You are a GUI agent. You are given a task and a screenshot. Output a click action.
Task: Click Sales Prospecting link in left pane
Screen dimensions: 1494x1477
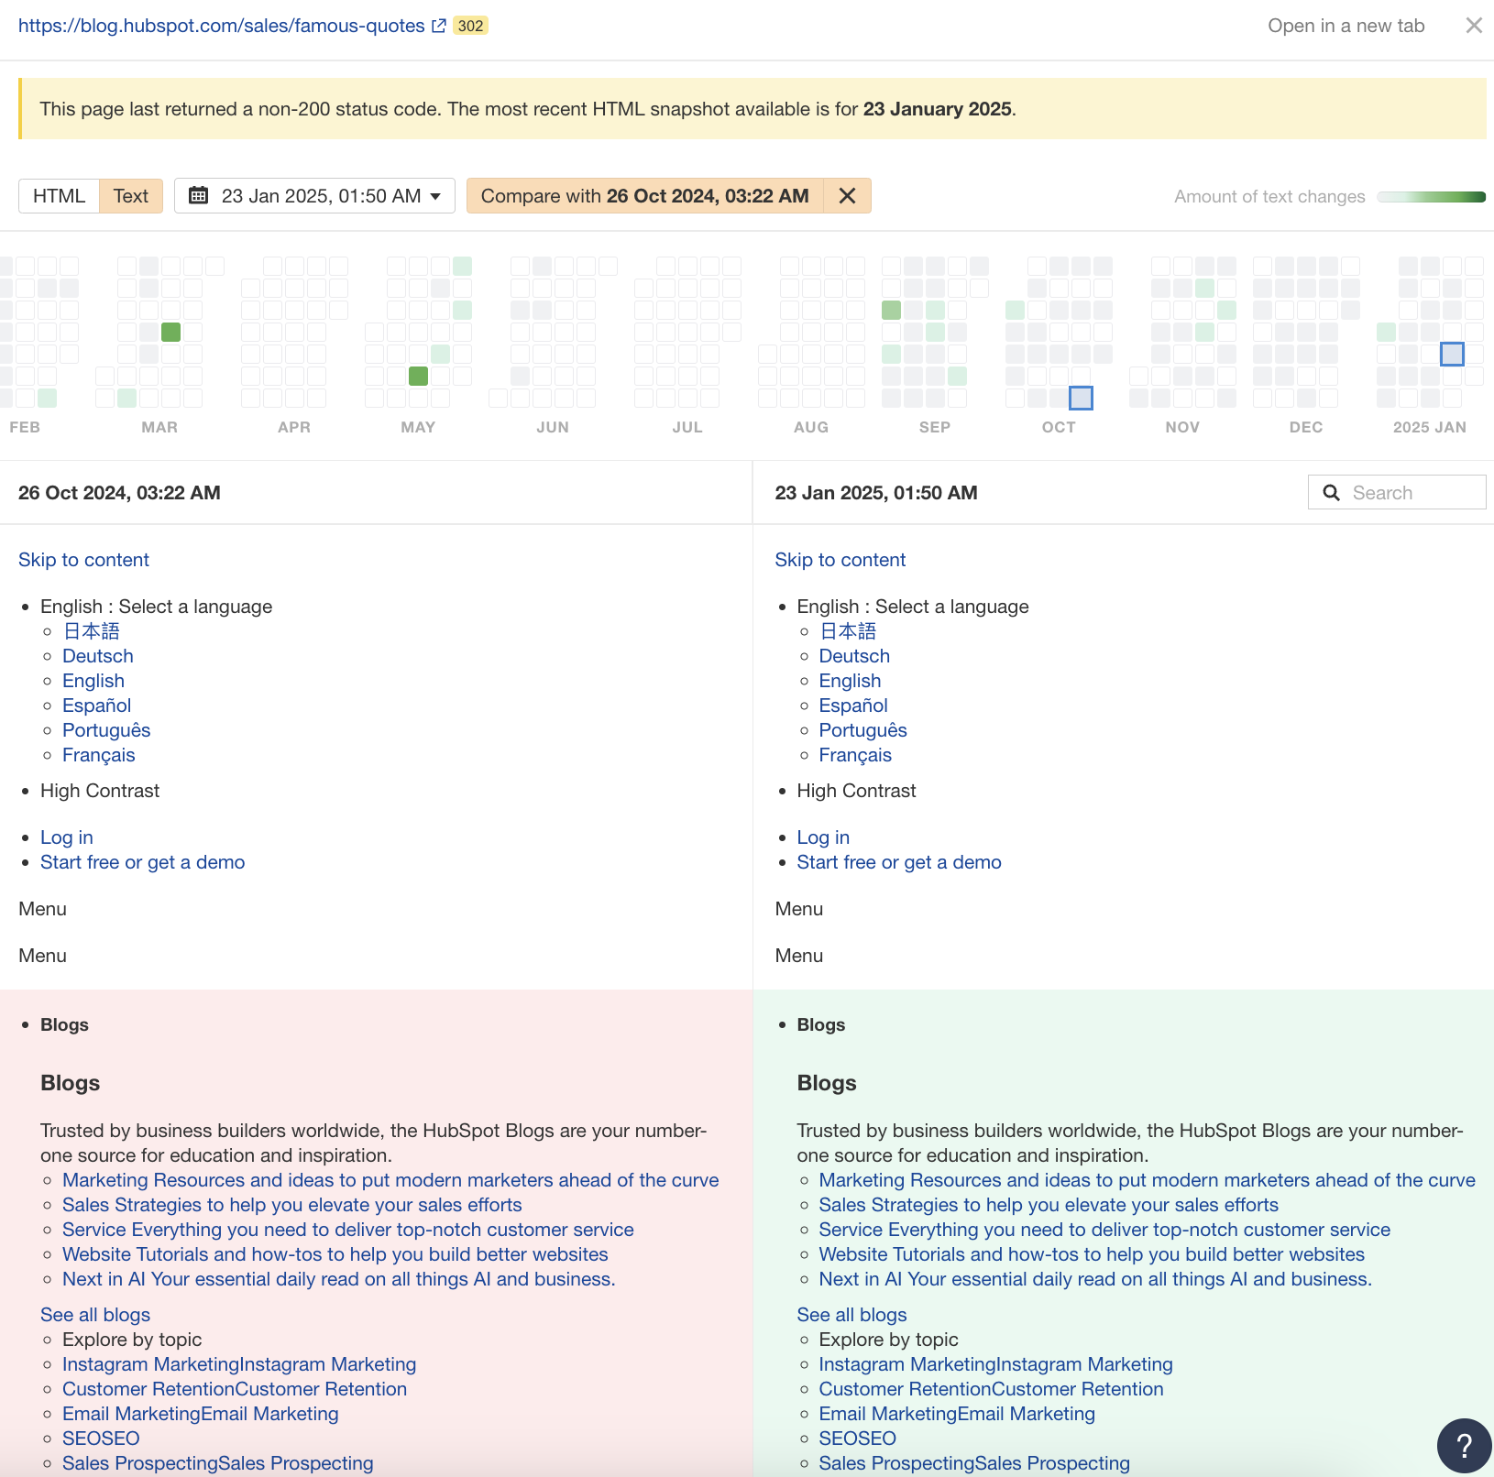218,1463
